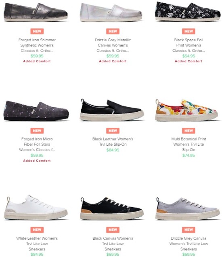Click the NEW badge above Multi Botanical Print
This screenshot has height=257, width=222.
188,131
